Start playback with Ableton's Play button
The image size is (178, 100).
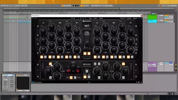click(x=73, y=6)
